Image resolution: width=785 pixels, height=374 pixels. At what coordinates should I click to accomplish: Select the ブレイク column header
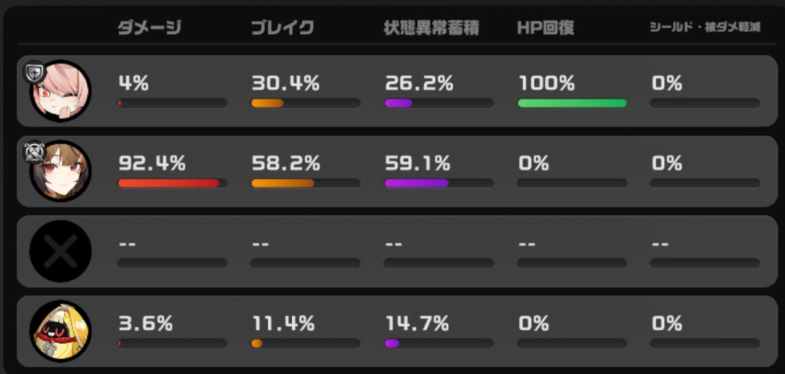[283, 28]
